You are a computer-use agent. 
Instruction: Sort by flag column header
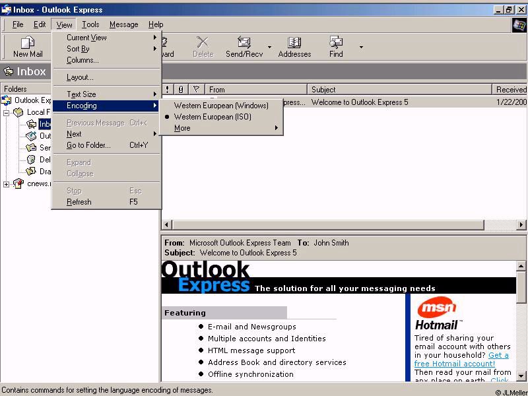pos(196,90)
